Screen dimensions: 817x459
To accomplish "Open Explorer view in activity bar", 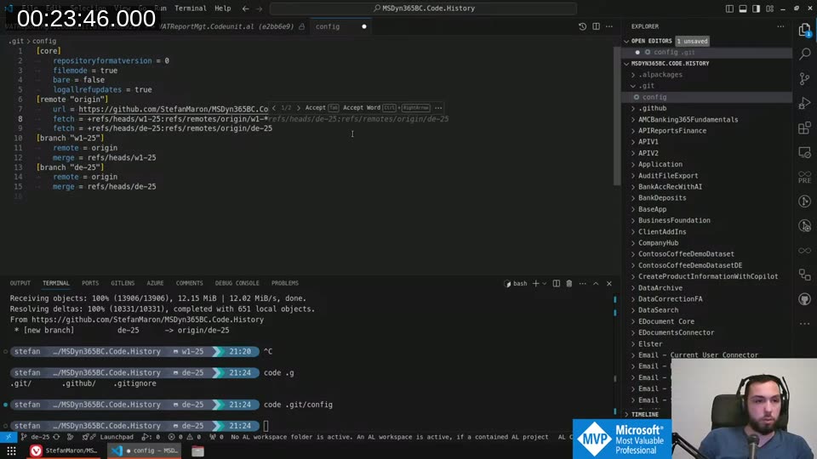I will pyautogui.click(x=804, y=31).
